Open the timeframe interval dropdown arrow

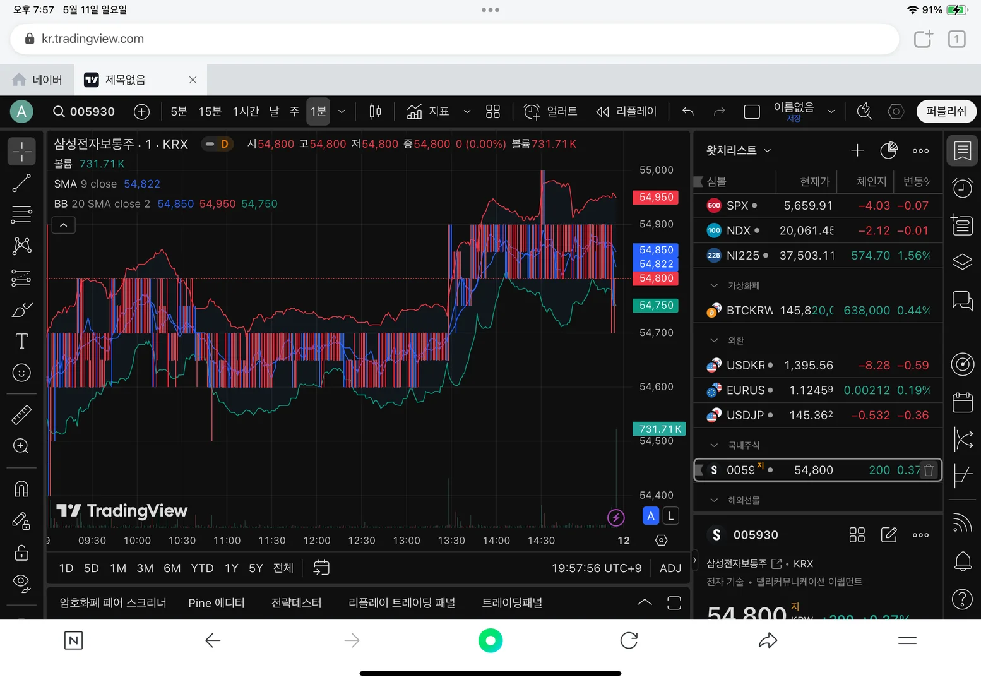click(342, 112)
